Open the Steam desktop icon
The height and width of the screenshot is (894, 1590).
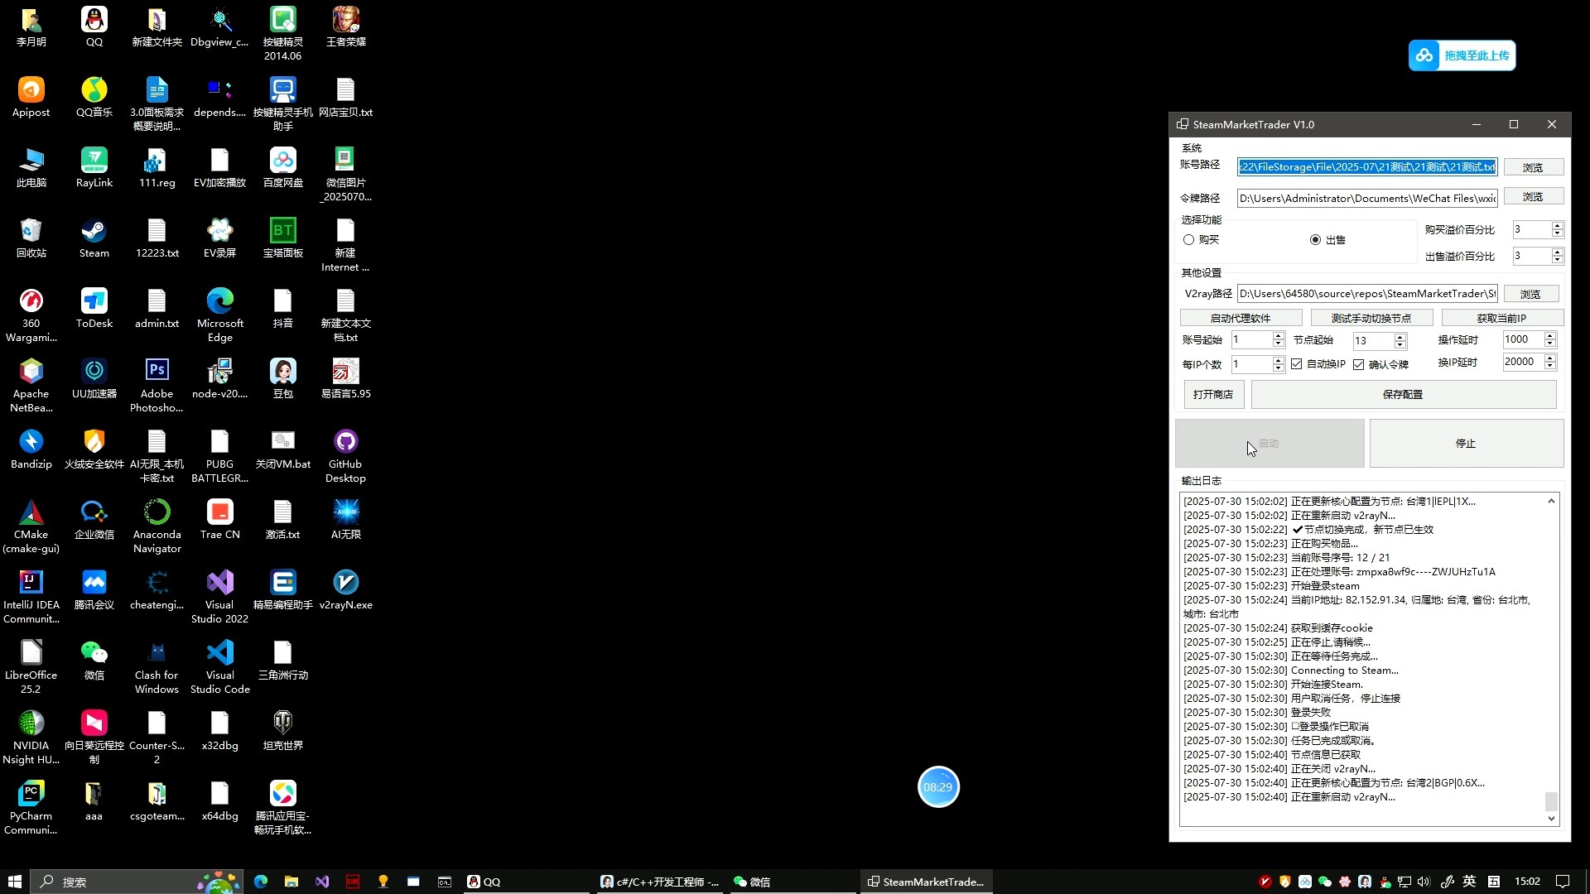click(94, 238)
